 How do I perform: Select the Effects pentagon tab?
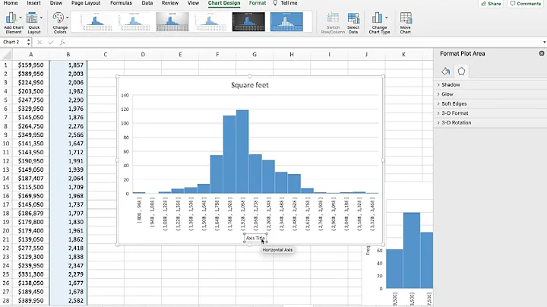(x=461, y=71)
